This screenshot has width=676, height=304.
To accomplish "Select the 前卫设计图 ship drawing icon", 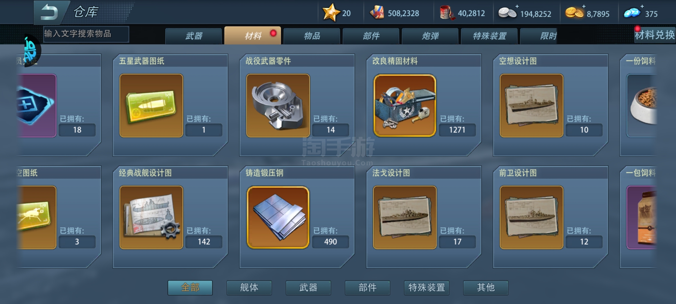I will [532, 217].
